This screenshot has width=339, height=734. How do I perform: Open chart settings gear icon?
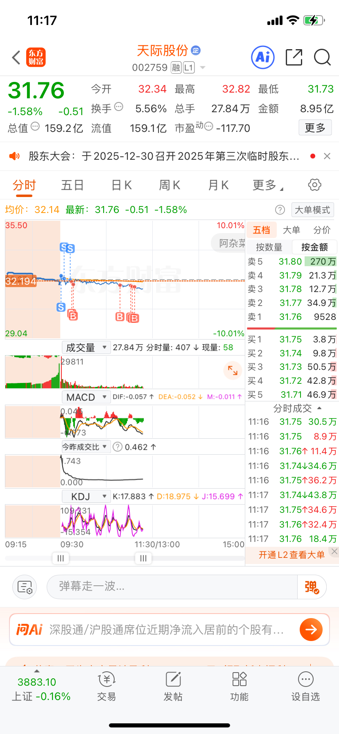[x=314, y=185]
